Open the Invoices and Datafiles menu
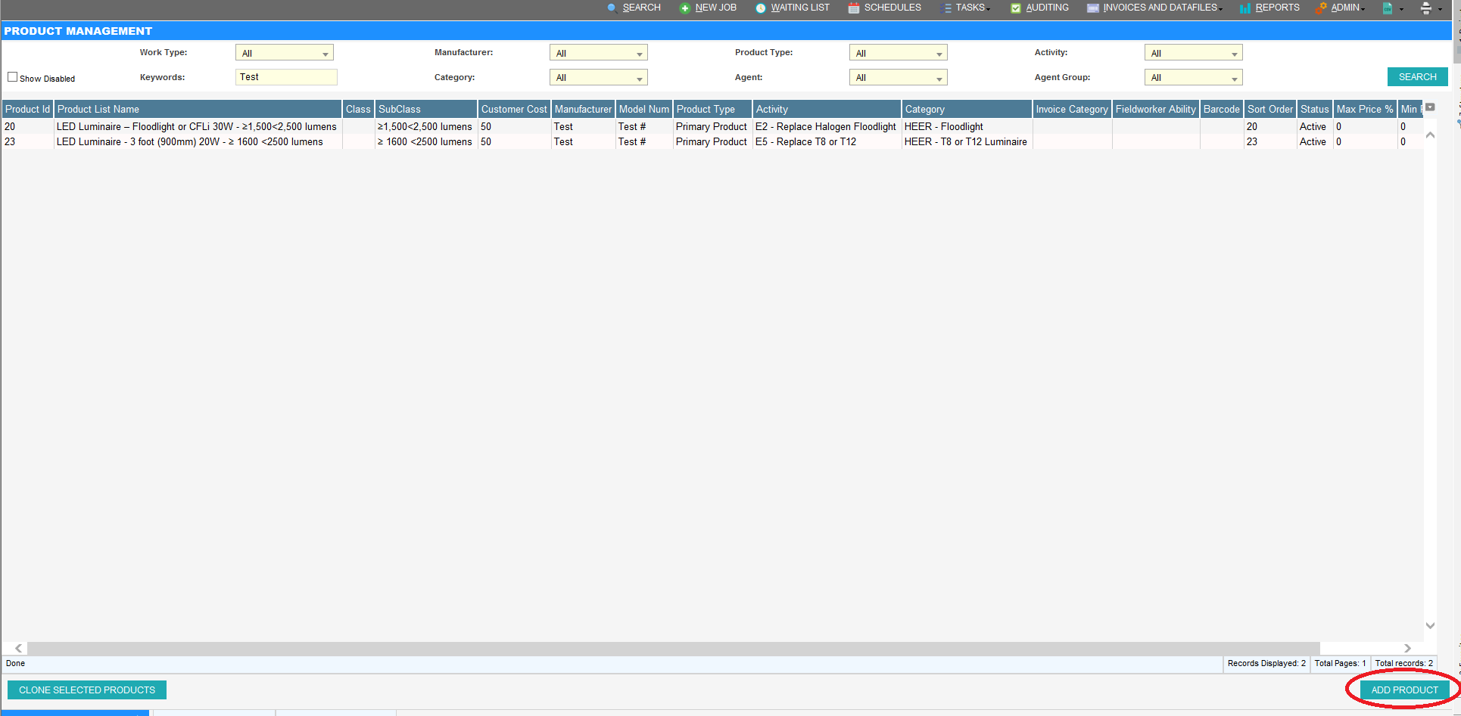The width and height of the screenshot is (1461, 716). coord(1158,8)
